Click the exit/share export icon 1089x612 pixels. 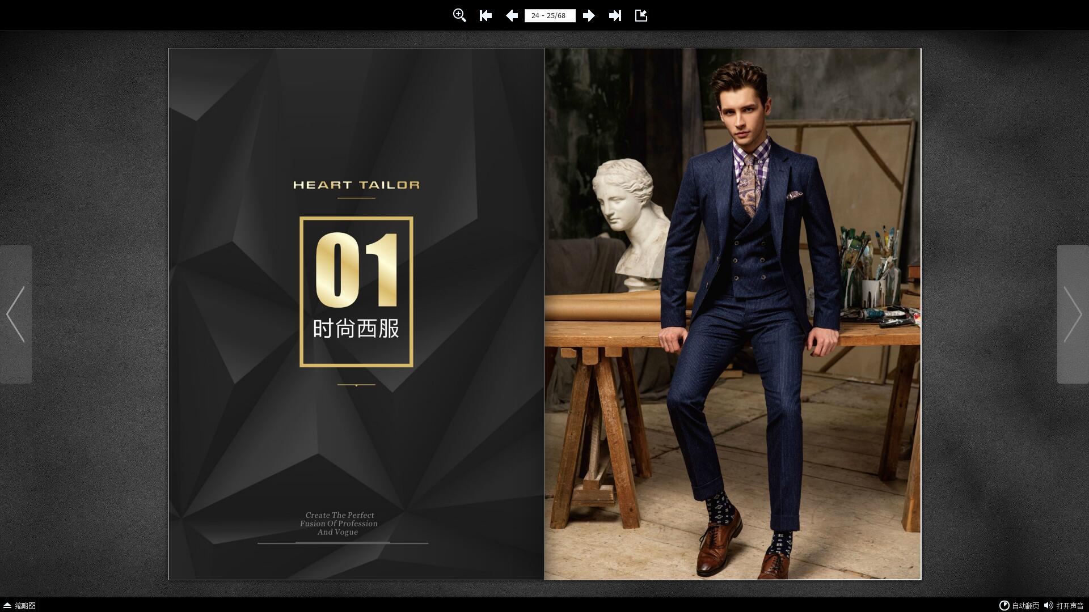(641, 15)
